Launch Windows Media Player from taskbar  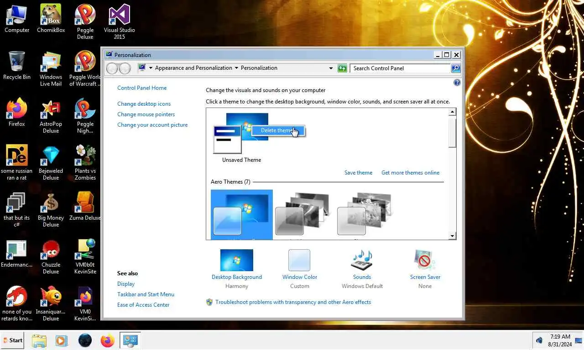click(x=61, y=340)
